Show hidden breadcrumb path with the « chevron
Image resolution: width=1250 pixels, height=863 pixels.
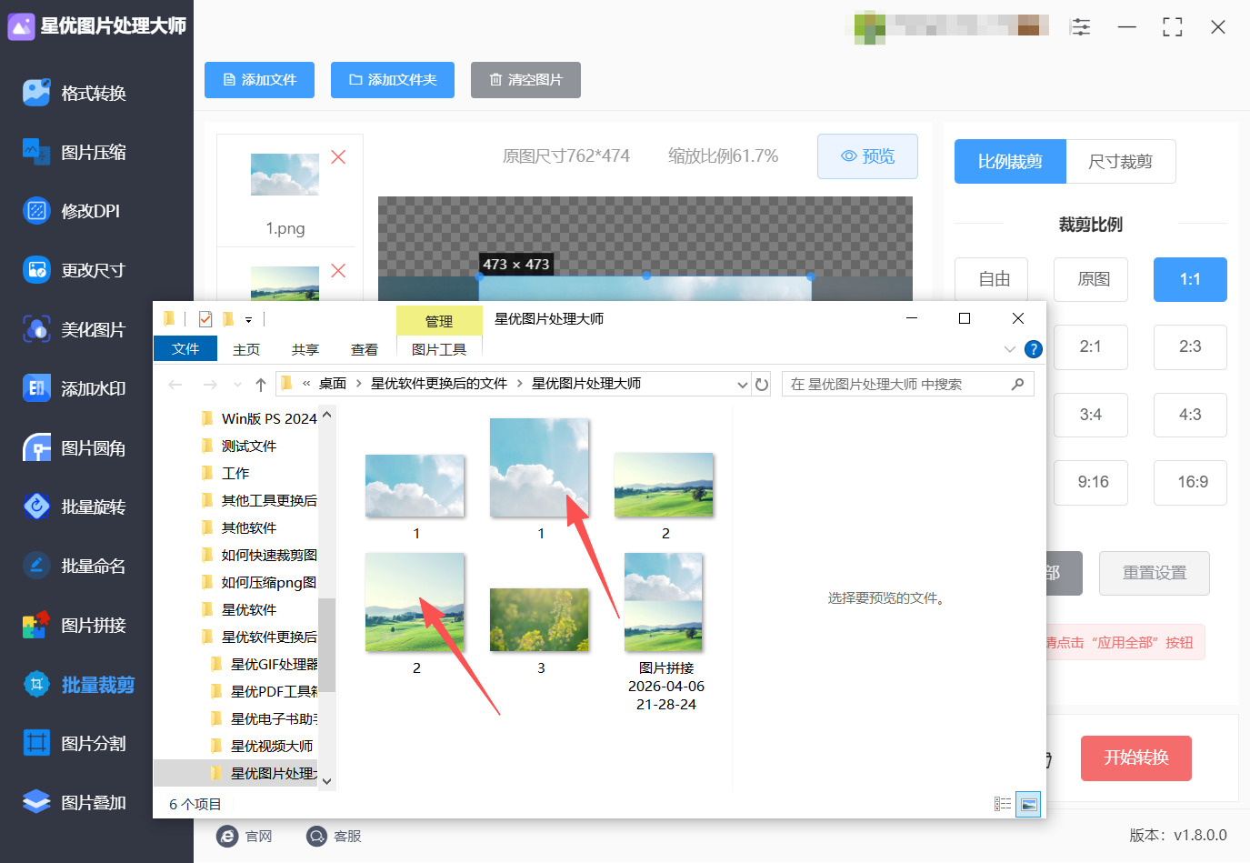(x=306, y=384)
